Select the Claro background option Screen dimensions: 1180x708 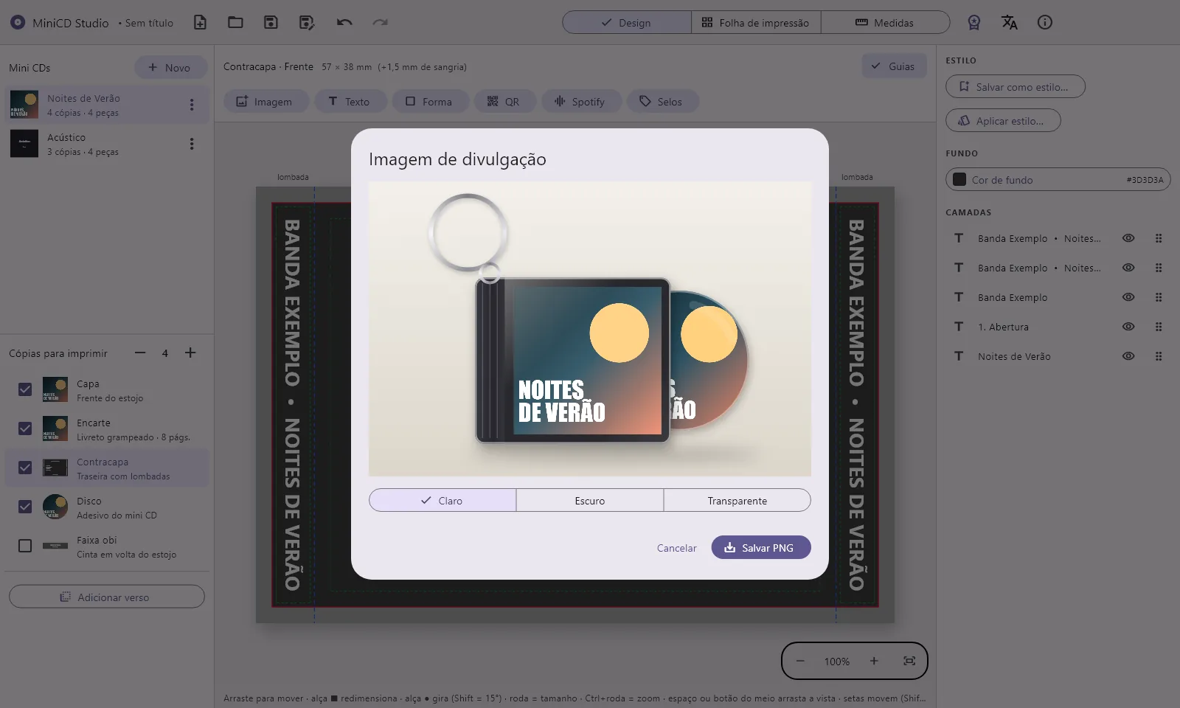pos(442,500)
